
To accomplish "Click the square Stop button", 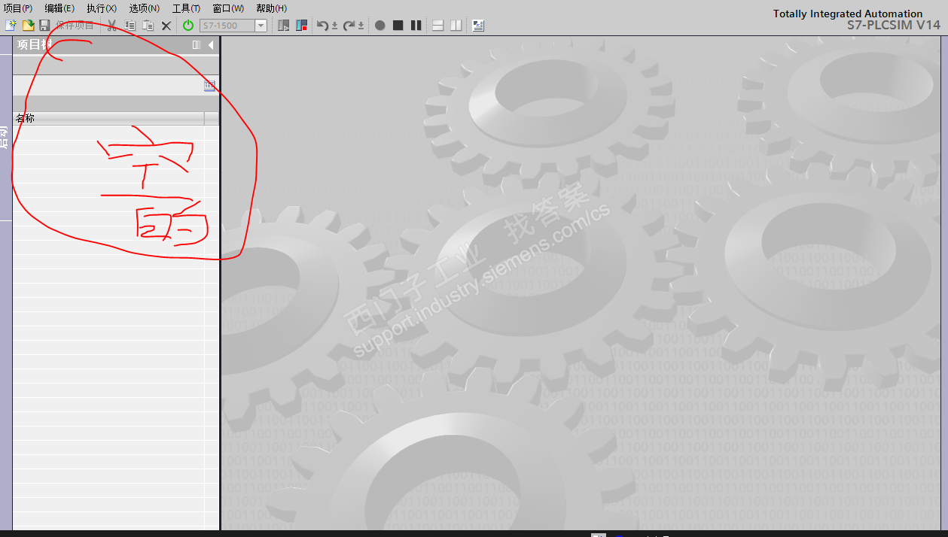I will (x=398, y=26).
